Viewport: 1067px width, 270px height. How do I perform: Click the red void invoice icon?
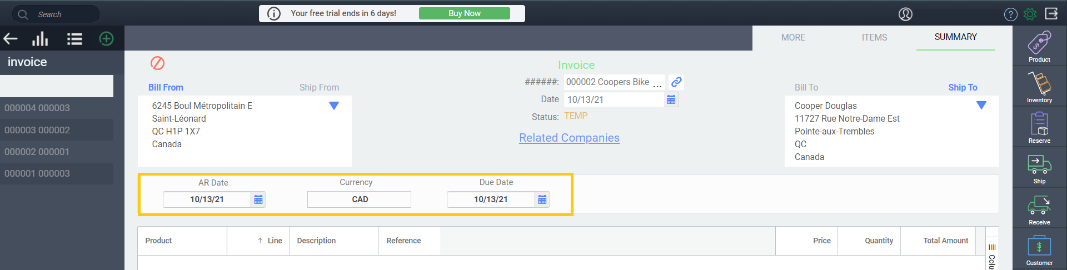pos(158,63)
